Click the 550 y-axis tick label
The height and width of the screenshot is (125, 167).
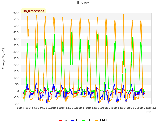(16, 20)
